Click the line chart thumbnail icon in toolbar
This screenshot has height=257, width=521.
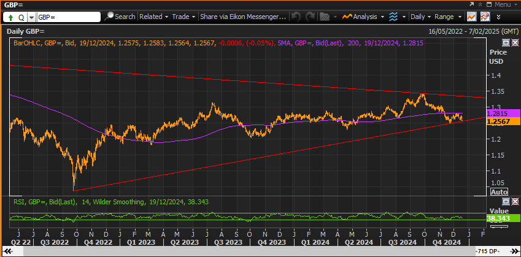click(x=471, y=17)
